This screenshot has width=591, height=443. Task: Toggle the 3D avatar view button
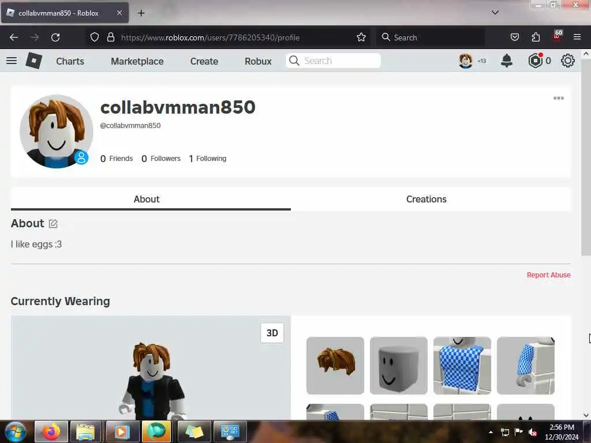click(x=272, y=333)
